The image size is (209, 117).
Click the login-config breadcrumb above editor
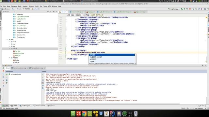click(x=82, y=15)
